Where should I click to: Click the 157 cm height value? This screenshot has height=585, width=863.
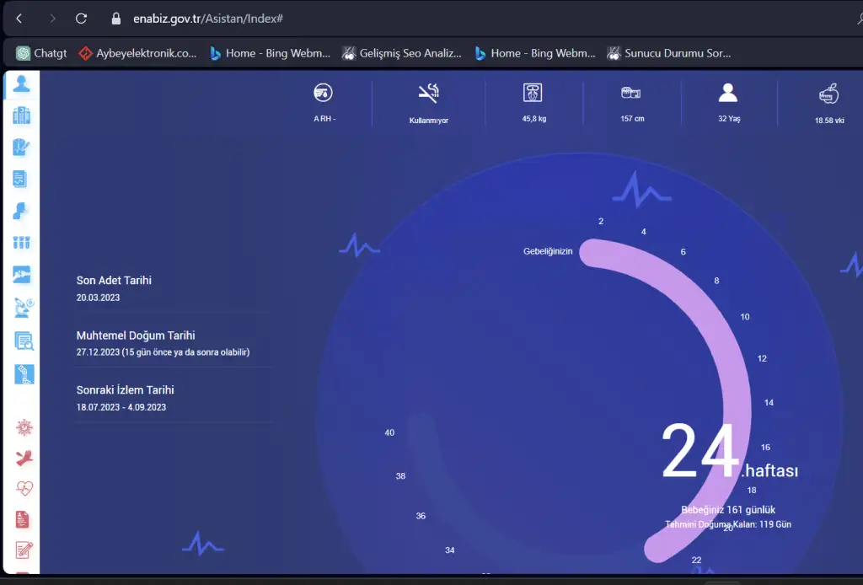click(632, 119)
